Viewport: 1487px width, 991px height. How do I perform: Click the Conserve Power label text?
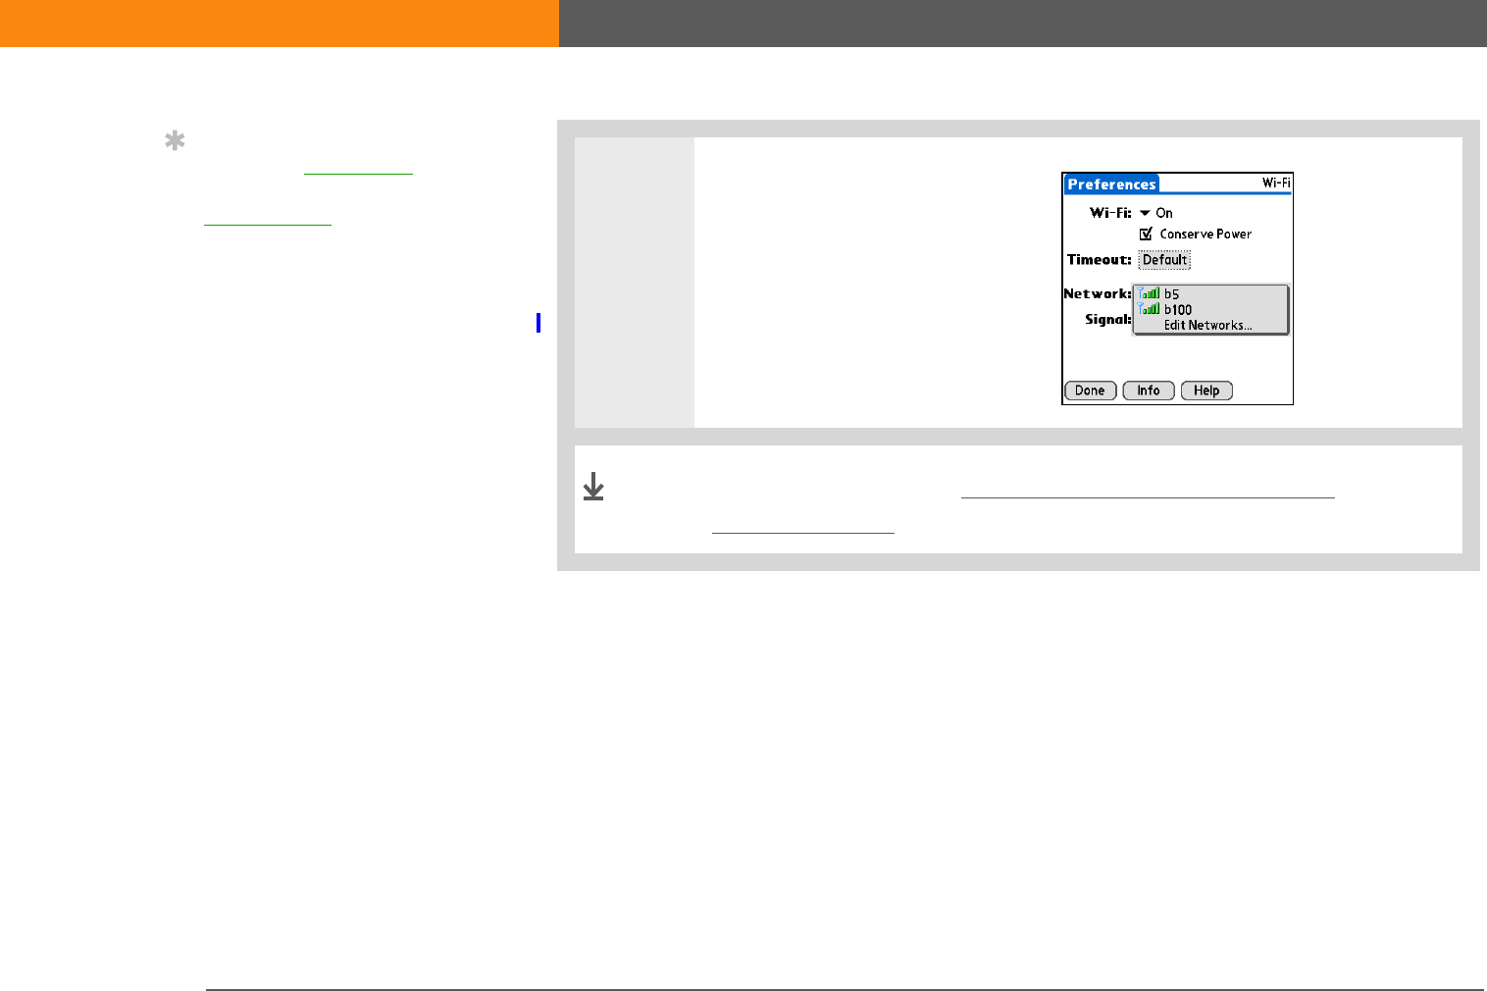(x=1205, y=235)
